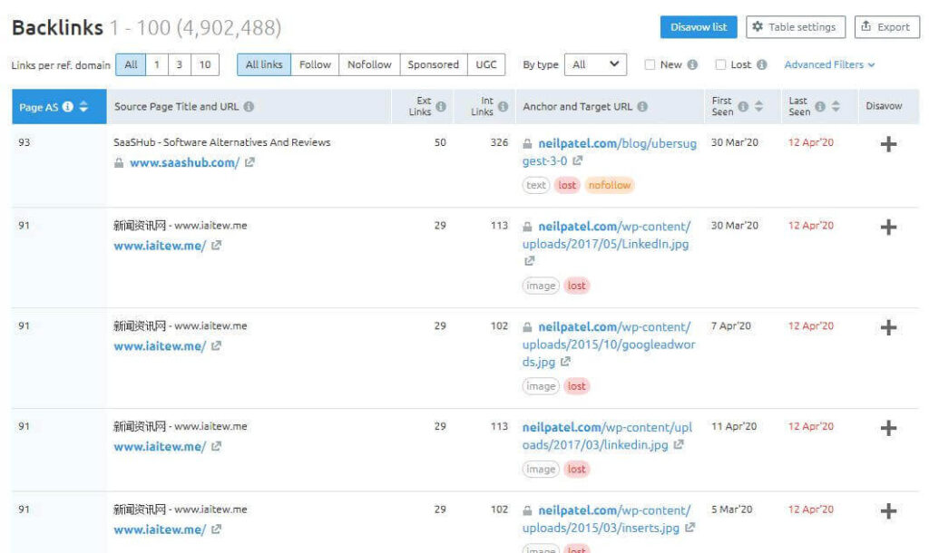Viewport: 929px width, 553px height.
Task: Filter by Follow links
Action: (x=315, y=64)
